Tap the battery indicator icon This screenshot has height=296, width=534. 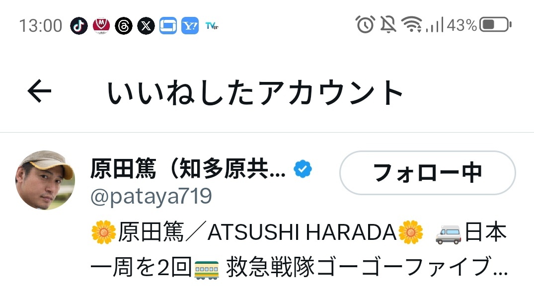(x=496, y=25)
